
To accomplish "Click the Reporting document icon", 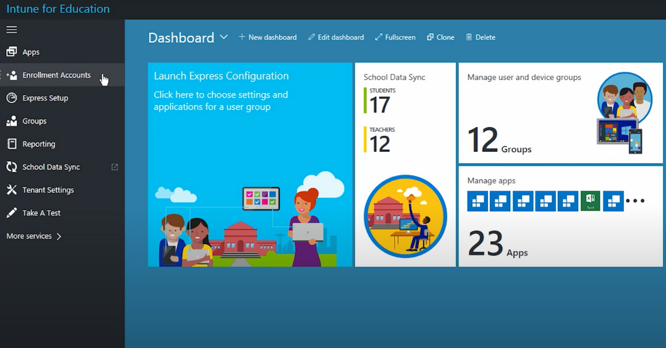I will click(12, 144).
